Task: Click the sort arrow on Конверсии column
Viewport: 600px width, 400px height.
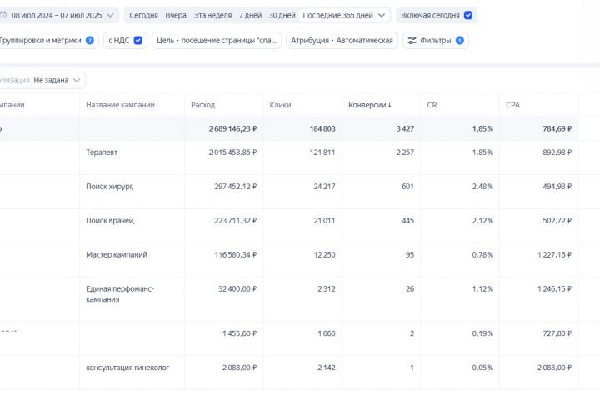Action: click(x=390, y=106)
